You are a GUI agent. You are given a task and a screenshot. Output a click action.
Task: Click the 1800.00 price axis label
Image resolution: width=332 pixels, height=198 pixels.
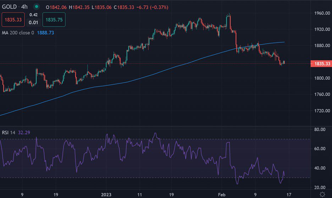[x=322, y=78]
